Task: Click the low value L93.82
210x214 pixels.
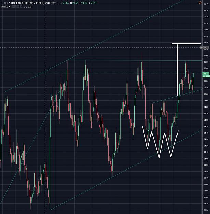Action: pyautogui.click(x=83, y=3)
